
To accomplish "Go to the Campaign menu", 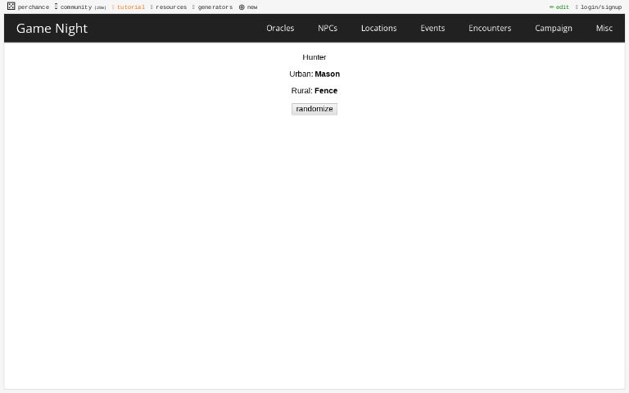I will [554, 28].
